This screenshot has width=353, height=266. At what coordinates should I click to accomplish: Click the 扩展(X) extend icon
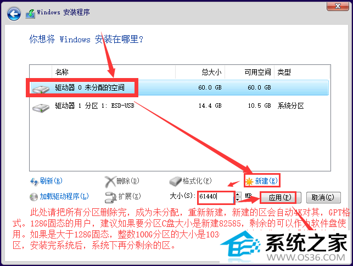(110, 197)
